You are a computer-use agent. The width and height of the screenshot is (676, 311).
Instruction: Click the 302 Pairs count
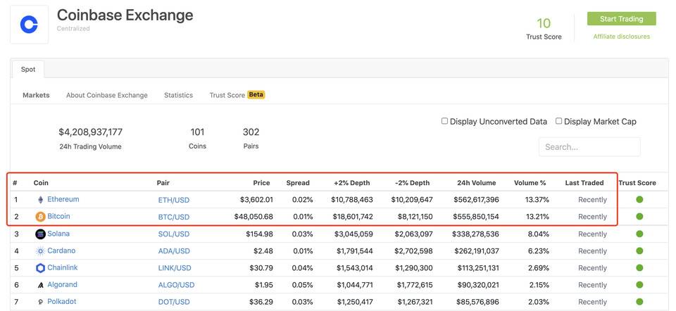[251, 132]
